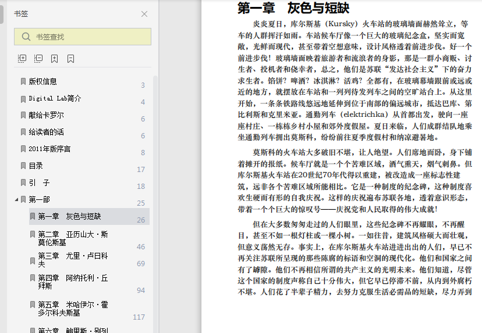Click page number 26 beside 第一章

pos(141,220)
